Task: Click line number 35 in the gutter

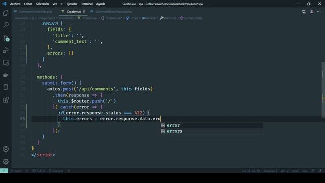Action: point(22,119)
